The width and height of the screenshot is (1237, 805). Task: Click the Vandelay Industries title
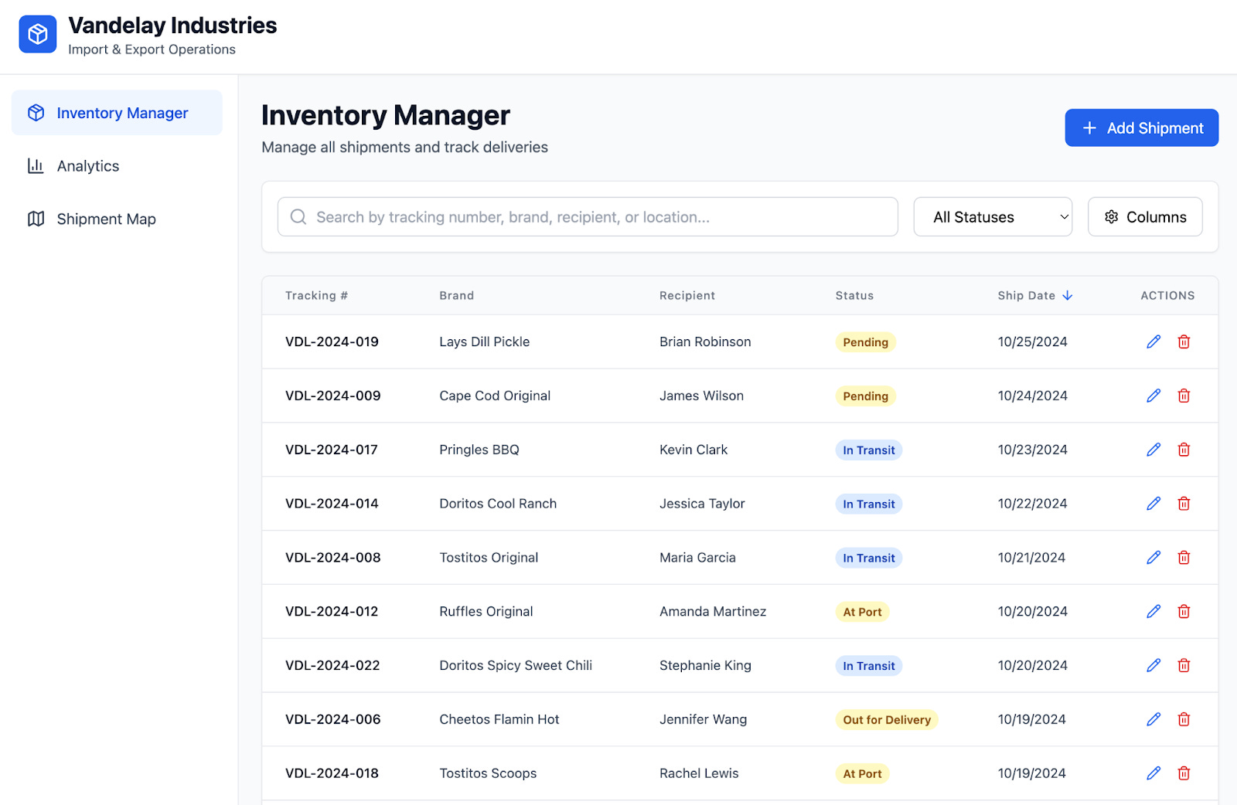click(172, 25)
